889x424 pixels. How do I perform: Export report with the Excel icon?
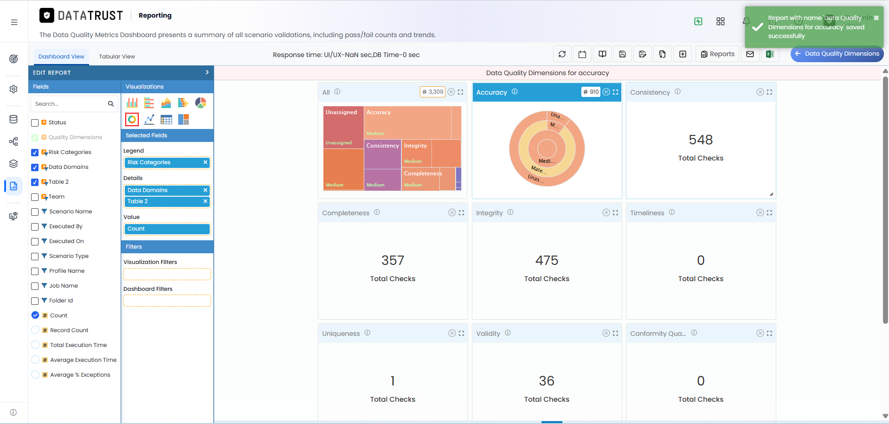(770, 54)
